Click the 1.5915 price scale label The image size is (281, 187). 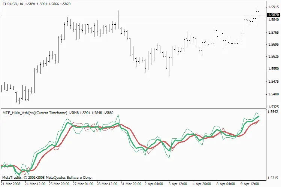tap(273, 7)
